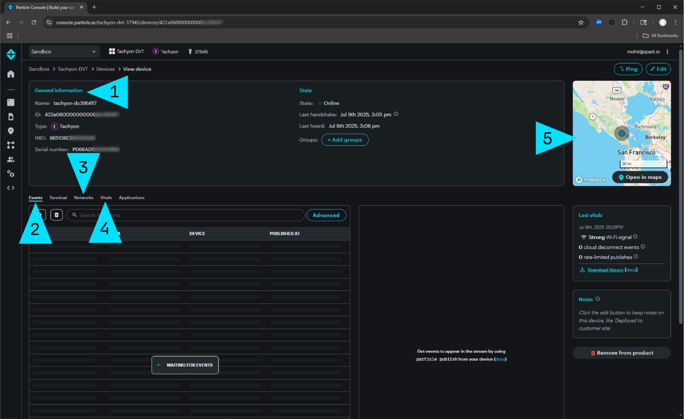Switch to the Networks tab
Image resolution: width=684 pixels, height=419 pixels.
point(84,197)
